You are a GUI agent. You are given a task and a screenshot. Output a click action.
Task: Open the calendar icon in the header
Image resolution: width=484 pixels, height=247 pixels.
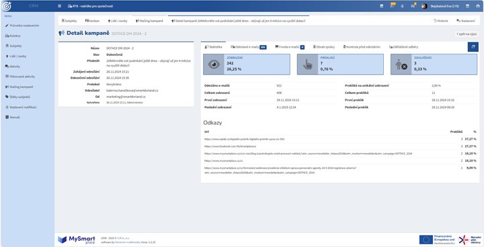(x=382, y=6)
